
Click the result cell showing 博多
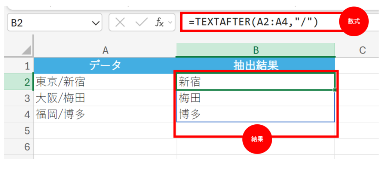(x=255, y=114)
